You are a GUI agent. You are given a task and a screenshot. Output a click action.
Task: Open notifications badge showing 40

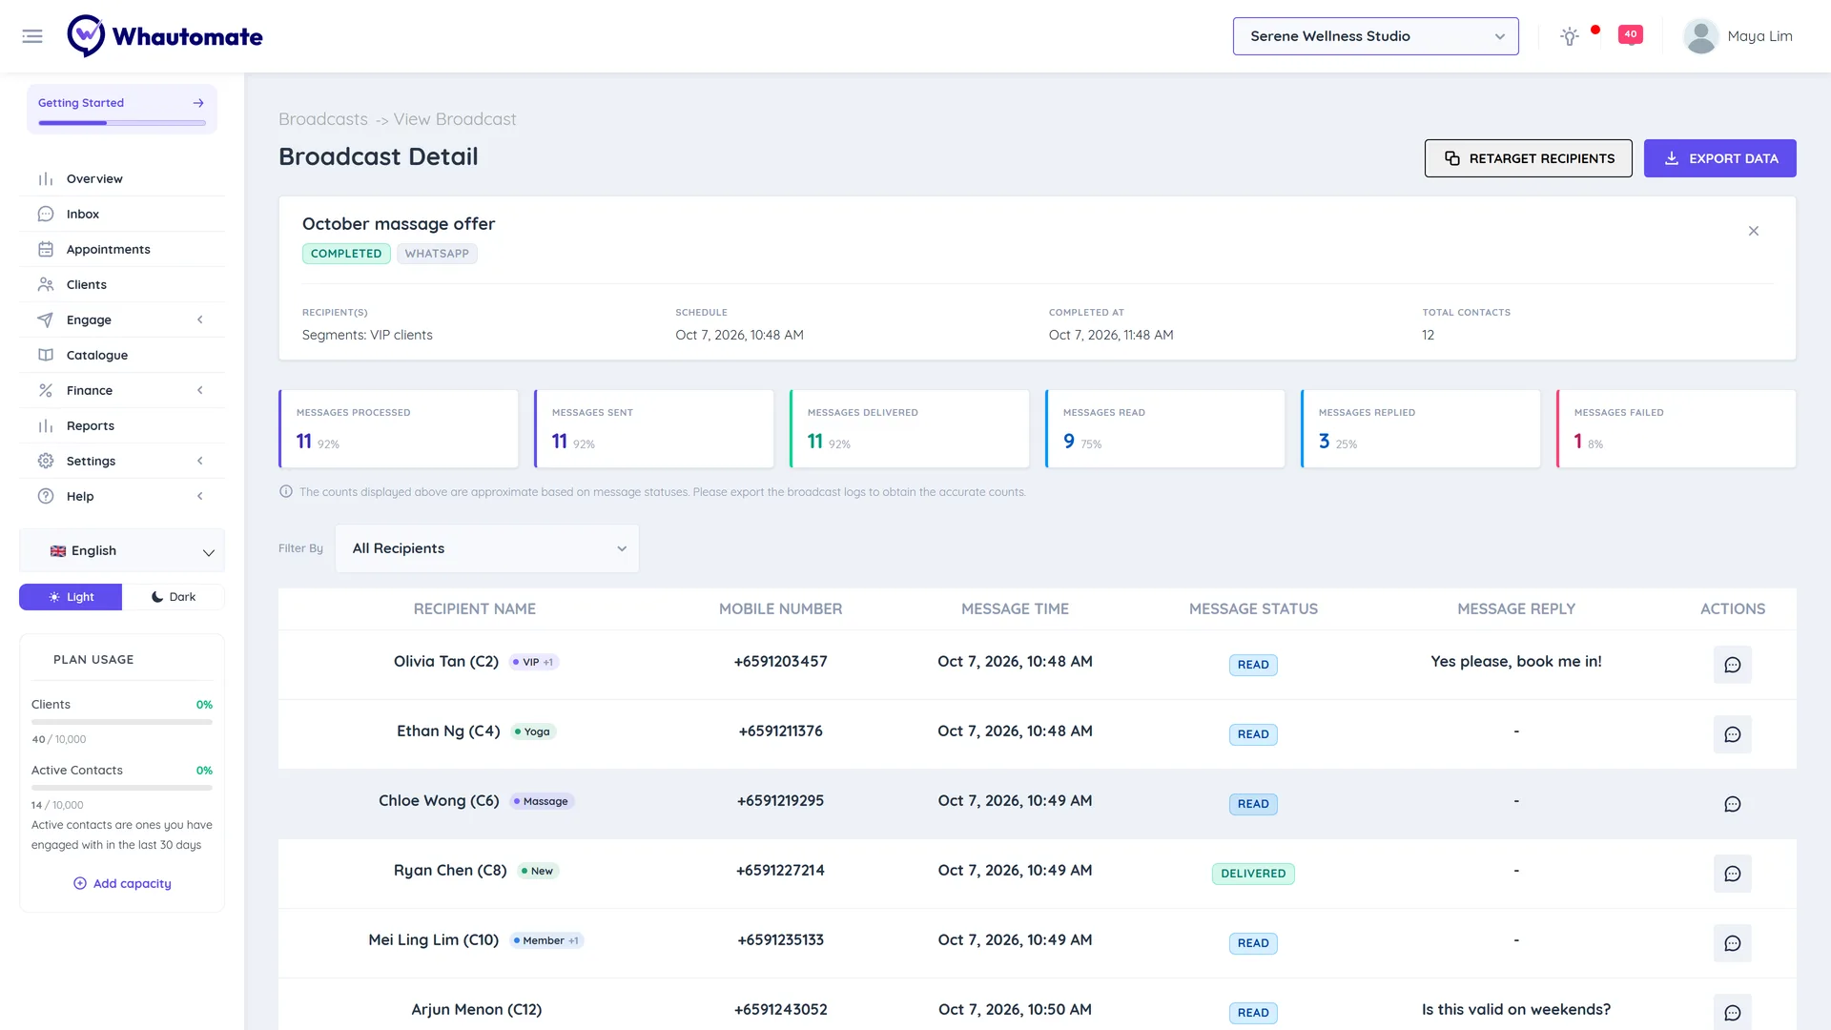pos(1631,35)
